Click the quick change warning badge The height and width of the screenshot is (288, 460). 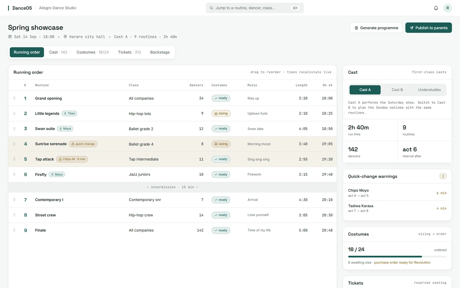tap(83, 144)
